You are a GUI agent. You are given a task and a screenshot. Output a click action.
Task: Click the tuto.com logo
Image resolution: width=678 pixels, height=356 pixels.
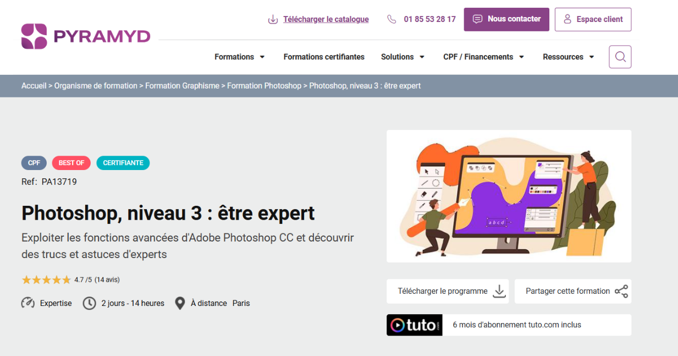pyautogui.click(x=414, y=325)
